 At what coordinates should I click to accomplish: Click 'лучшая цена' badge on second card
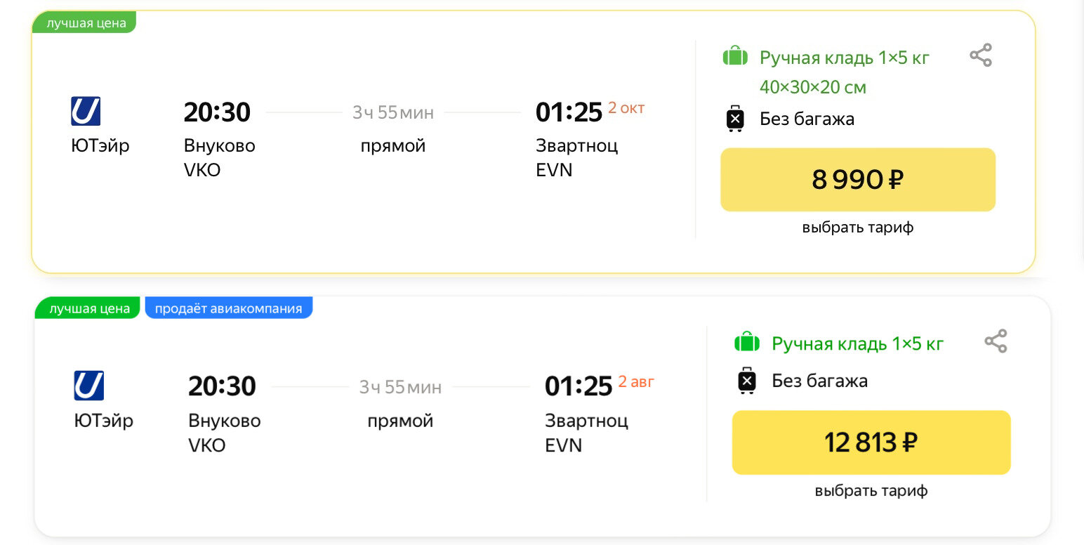(89, 308)
